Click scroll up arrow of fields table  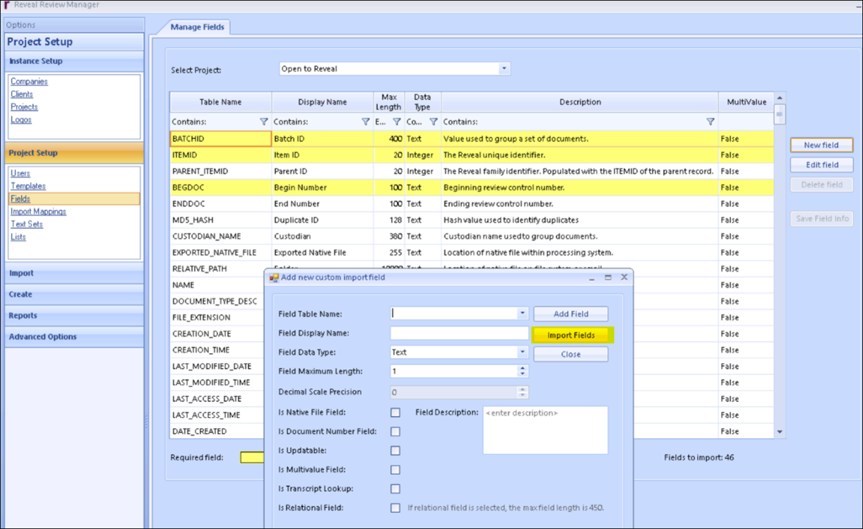click(780, 98)
